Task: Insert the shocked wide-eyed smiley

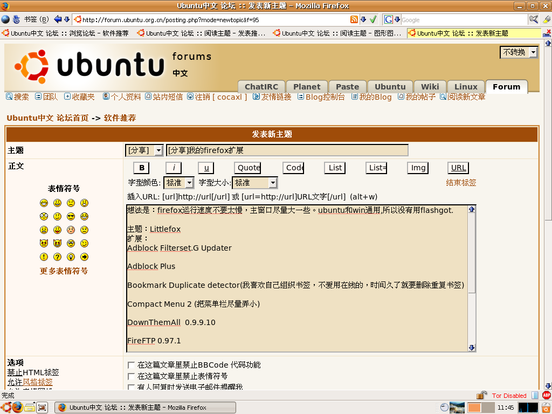Action: [x=44, y=217]
